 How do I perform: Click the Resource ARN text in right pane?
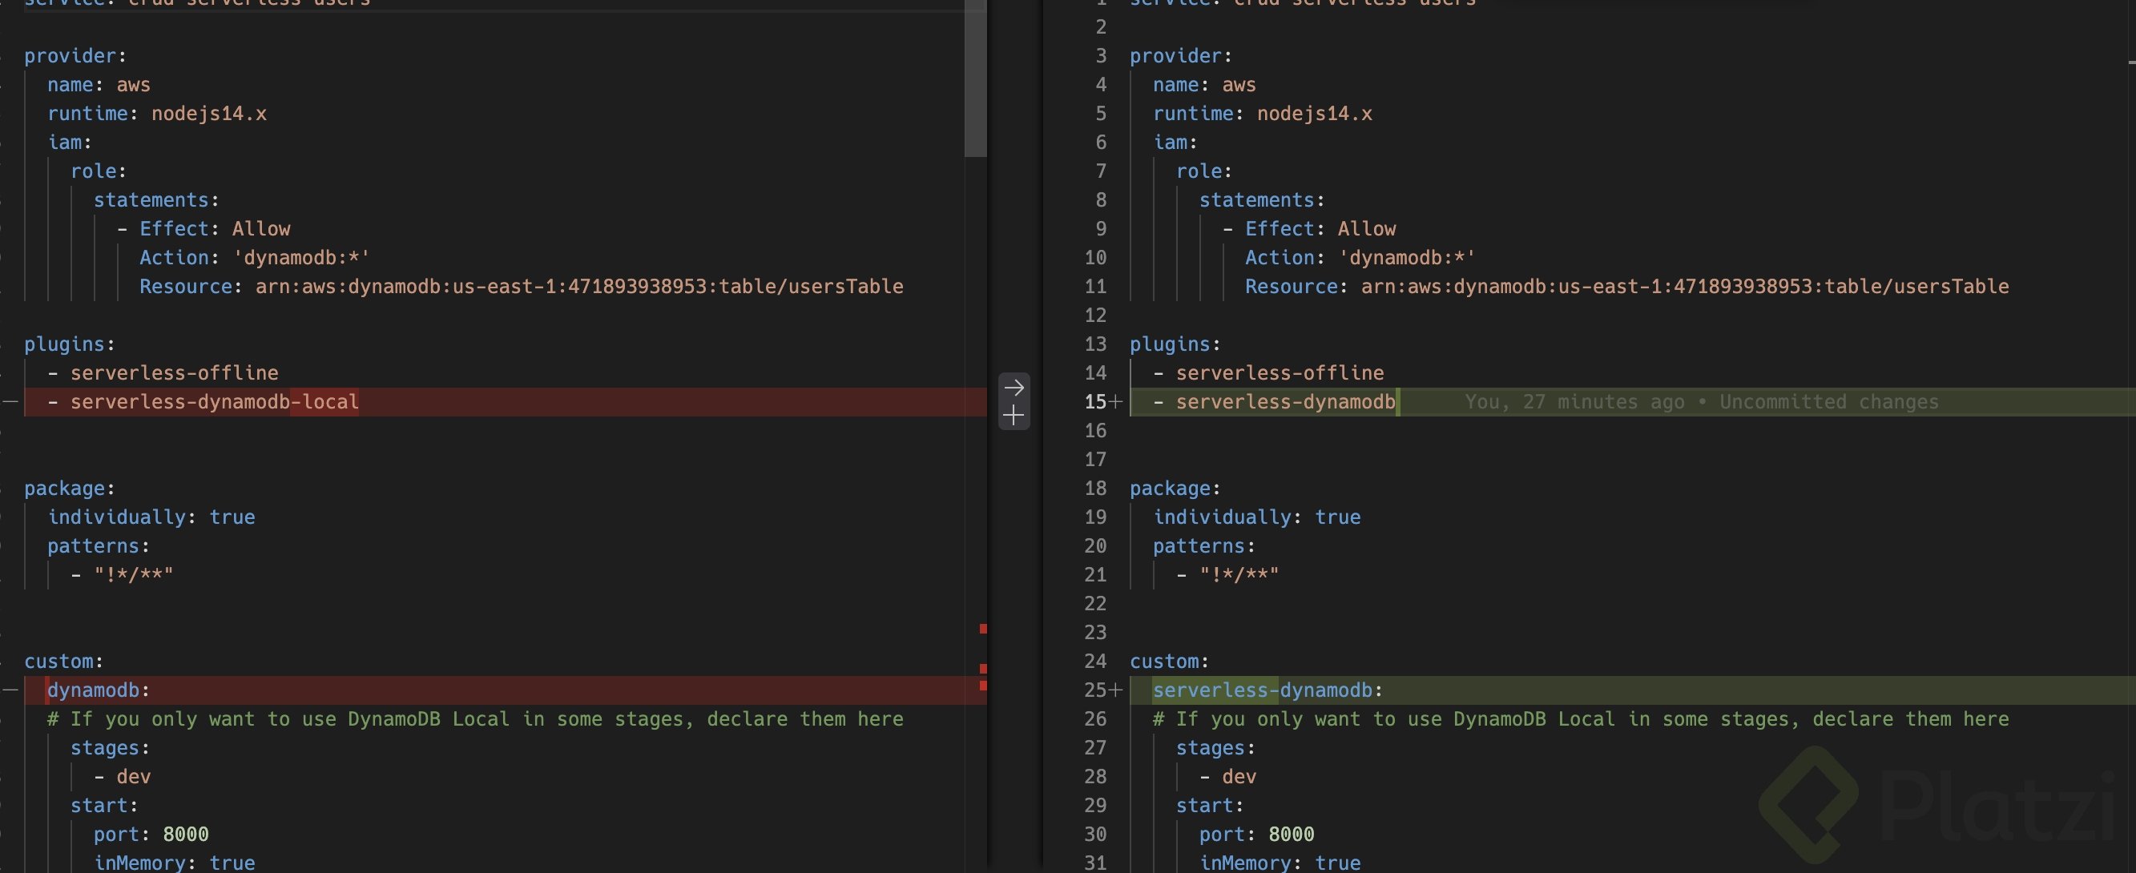(x=1683, y=287)
